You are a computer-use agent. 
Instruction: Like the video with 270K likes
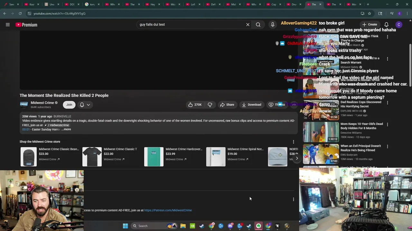click(x=195, y=105)
